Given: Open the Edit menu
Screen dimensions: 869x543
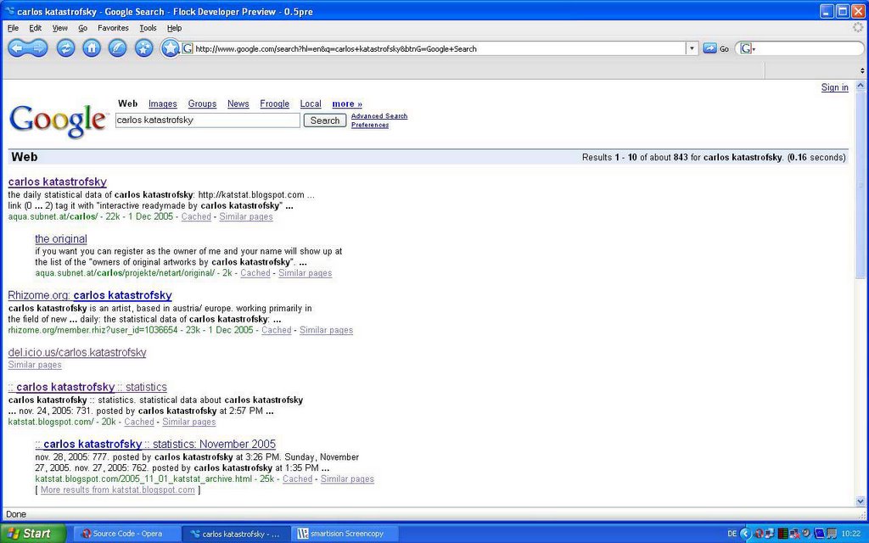Looking at the screenshot, I should (x=36, y=28).
